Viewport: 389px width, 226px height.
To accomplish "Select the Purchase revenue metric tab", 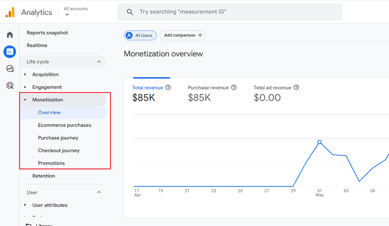I will (212, 94).
